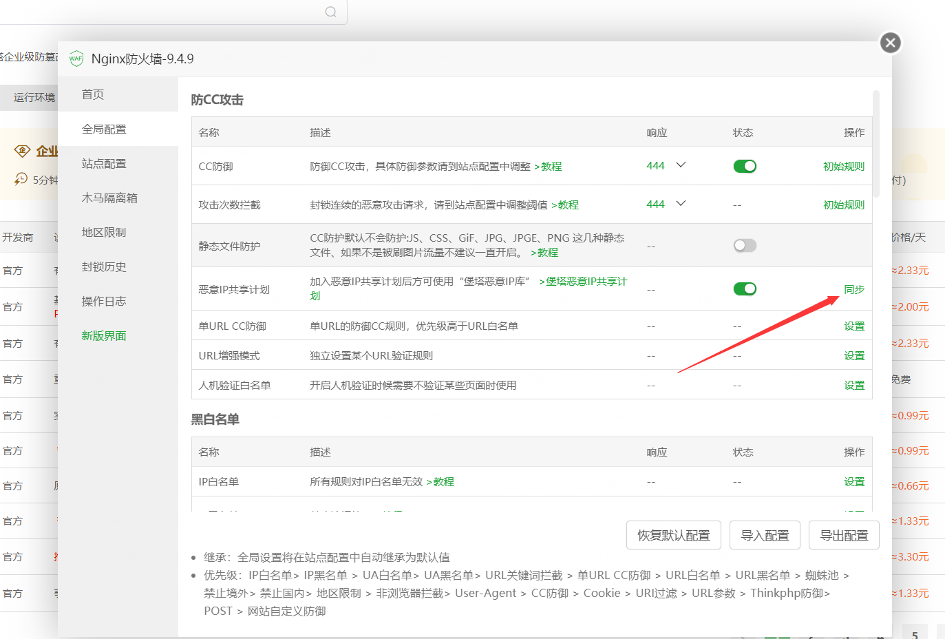Viewport: 945px width, 639px height.
Task: Open the 堡塔恶意IP共享计划 link
Action: 583,282
